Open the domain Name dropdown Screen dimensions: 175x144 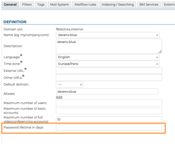coord(107,35)
